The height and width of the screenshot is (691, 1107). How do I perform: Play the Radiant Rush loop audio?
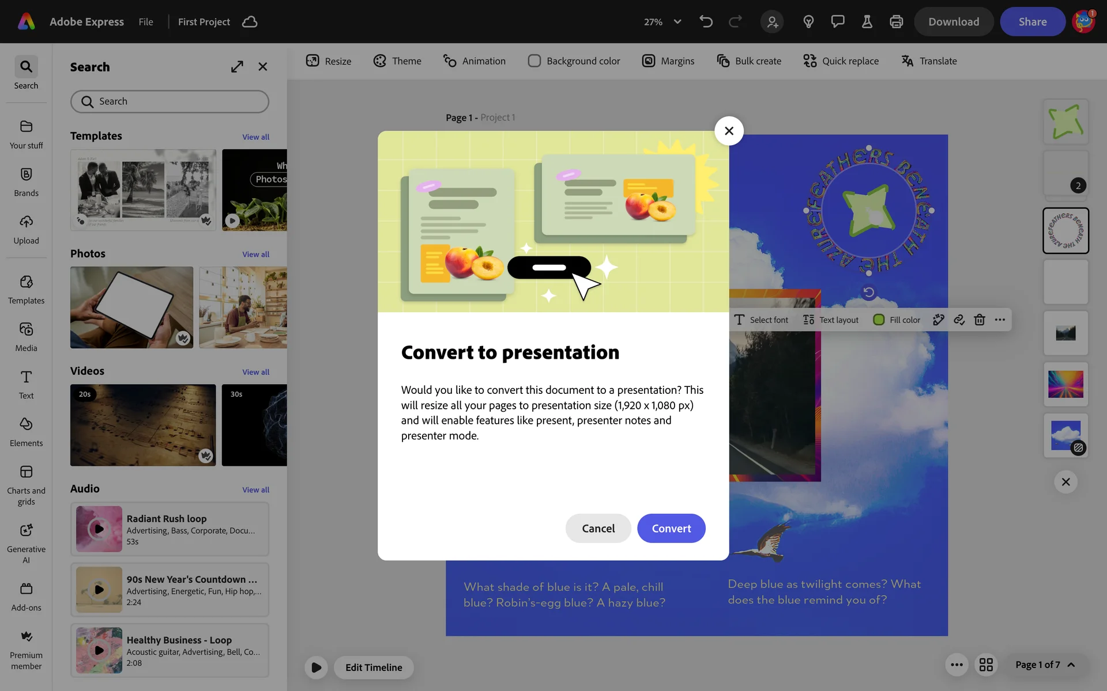click(x=99, y=529)
